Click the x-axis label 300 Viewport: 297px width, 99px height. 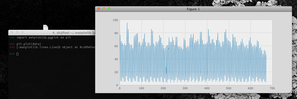point(185,88)
